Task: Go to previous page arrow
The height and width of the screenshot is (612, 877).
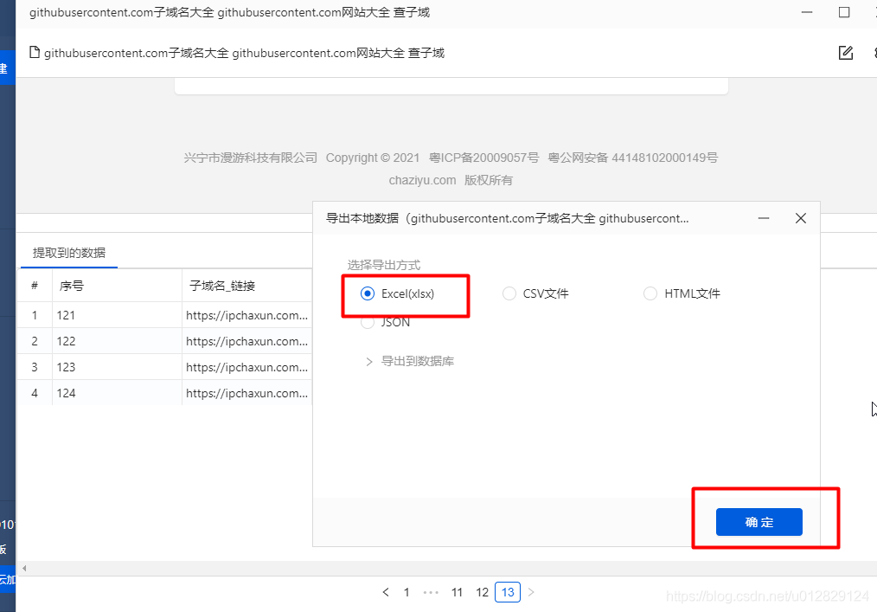Action: tap(386, 592)
